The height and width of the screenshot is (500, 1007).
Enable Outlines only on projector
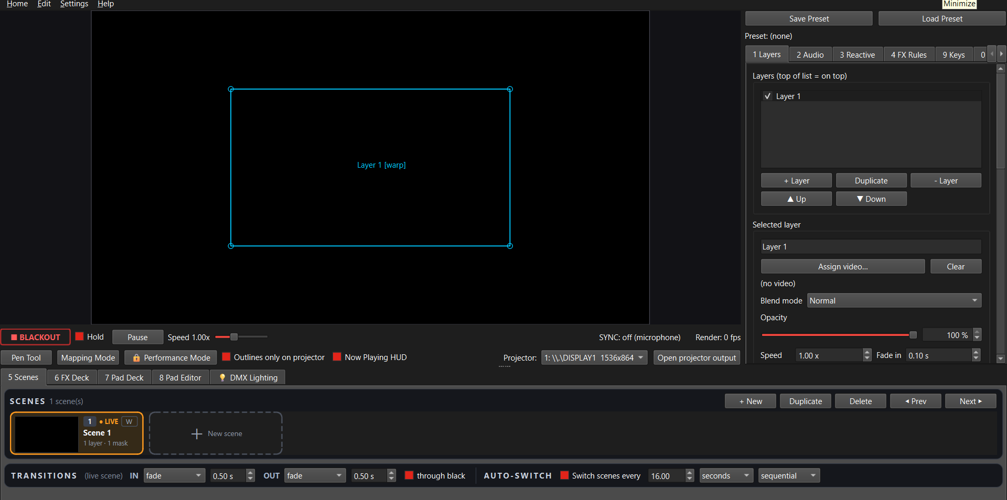[x=227, y=357]
